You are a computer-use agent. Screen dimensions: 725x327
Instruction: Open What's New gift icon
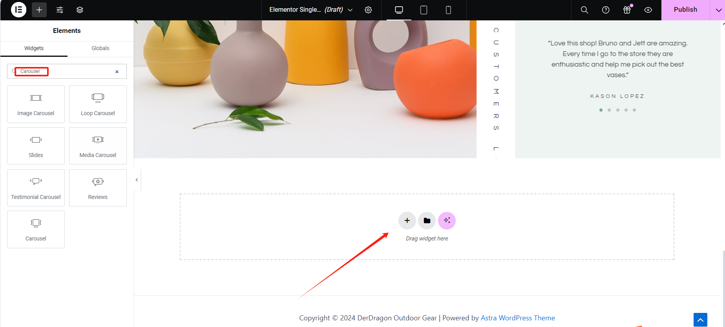[x=627, y=10]
